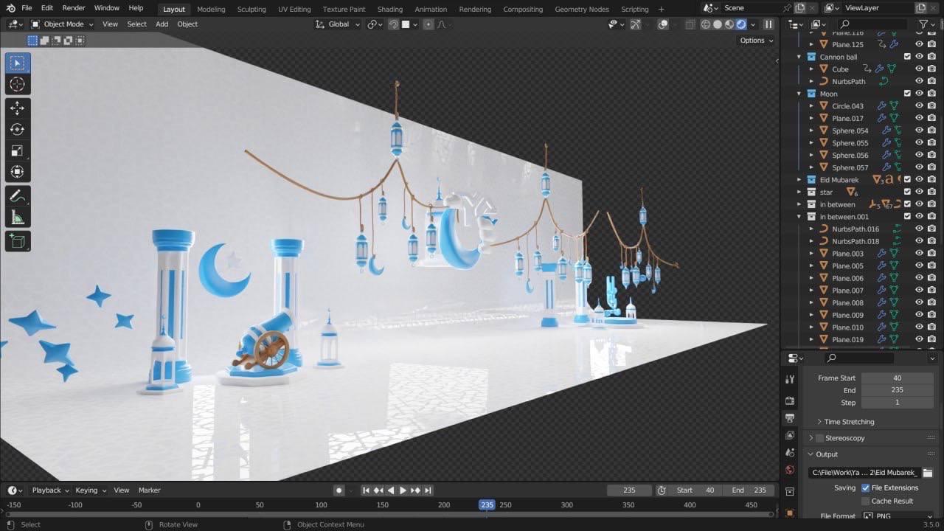Screen dimensions: 944x531
Task: Open the World properties tab
Action: pos(790,469)
